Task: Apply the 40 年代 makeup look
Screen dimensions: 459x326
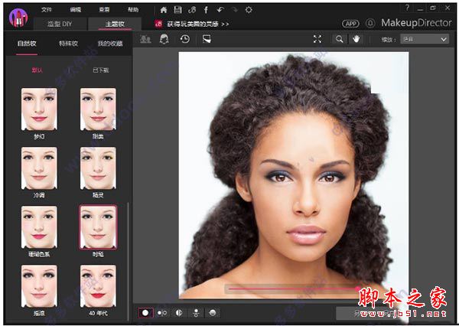Action: point(98,286)
